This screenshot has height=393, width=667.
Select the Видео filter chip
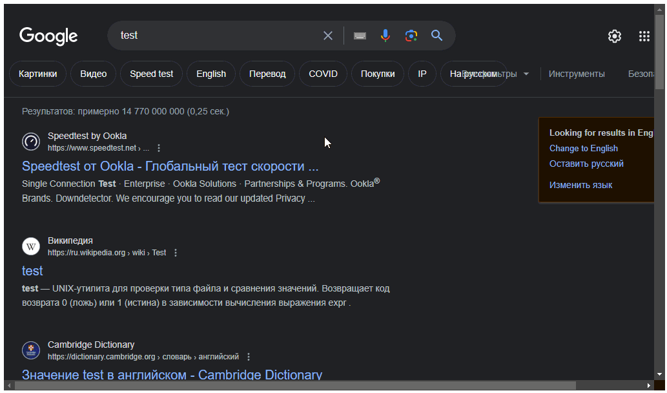click(x=94, y=74)
